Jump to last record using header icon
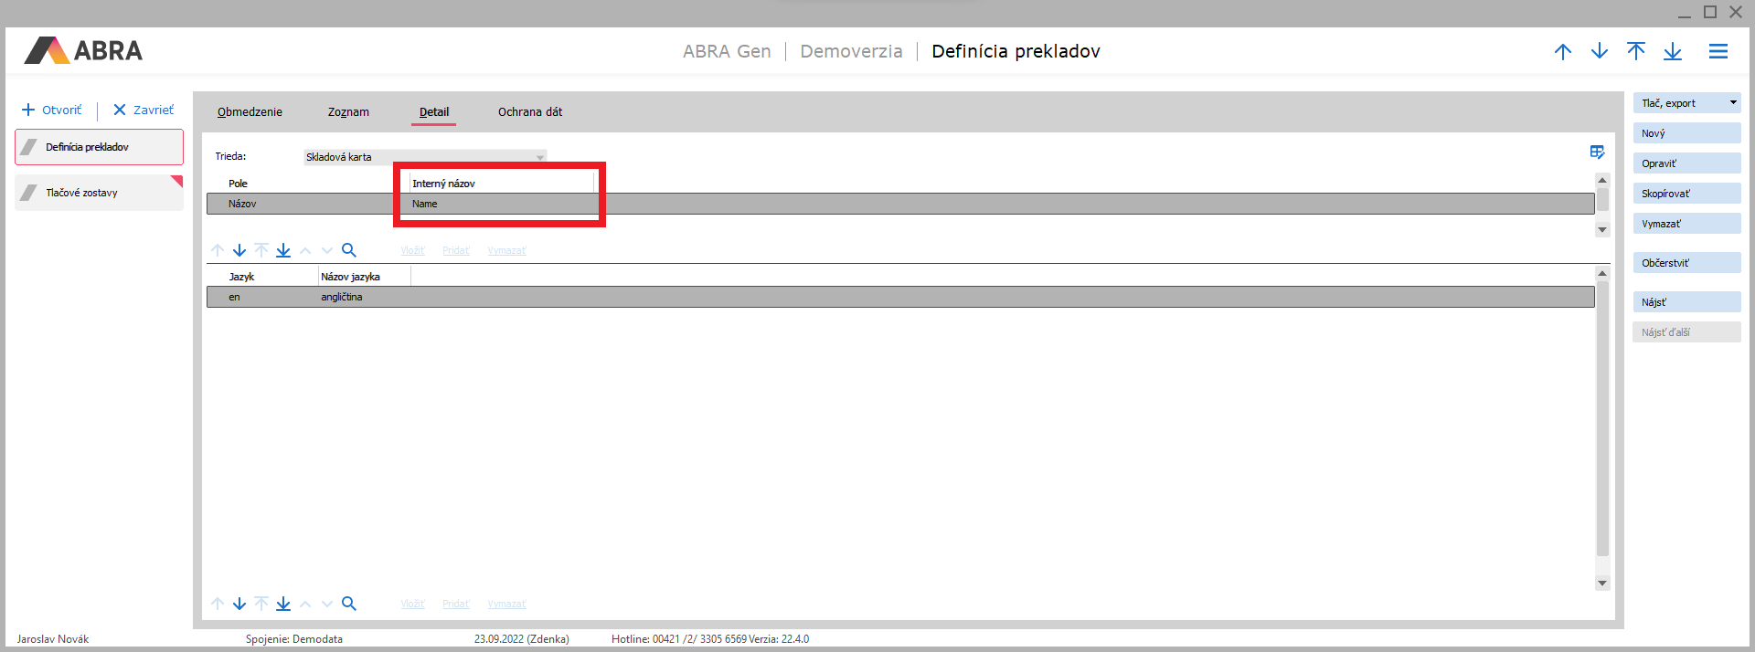The image size is (1755, 652). point(1672,52)
